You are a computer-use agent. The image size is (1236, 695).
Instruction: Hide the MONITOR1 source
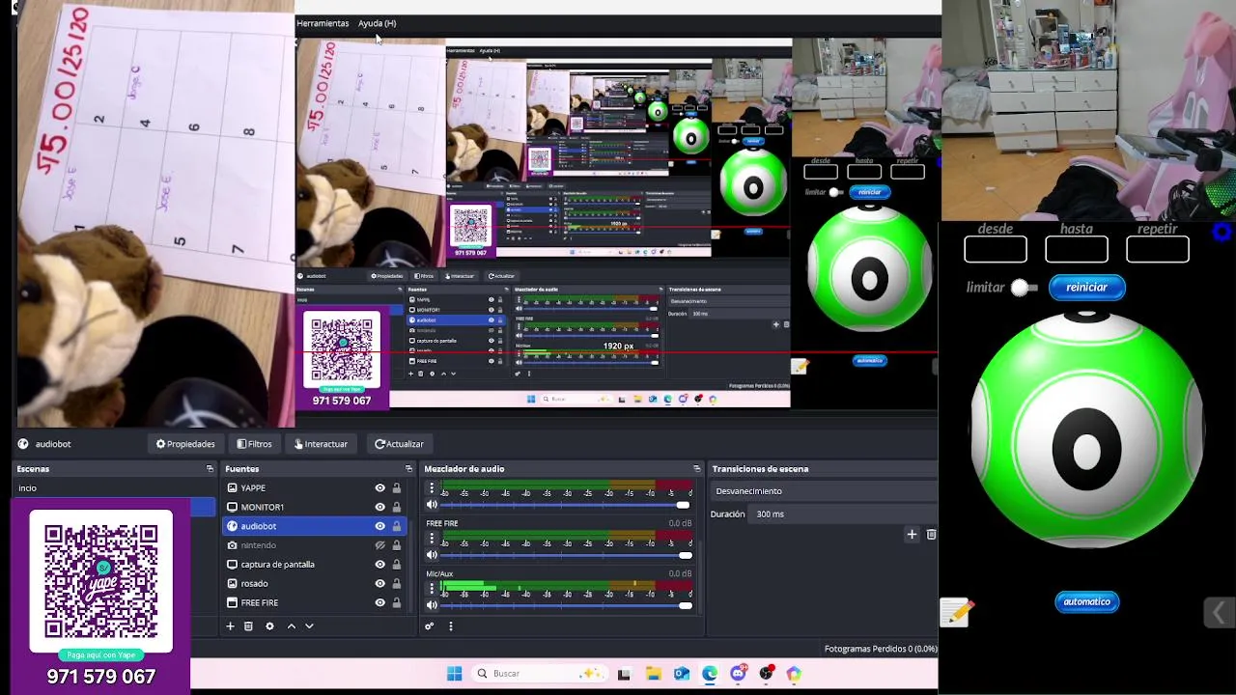[379, 507]
